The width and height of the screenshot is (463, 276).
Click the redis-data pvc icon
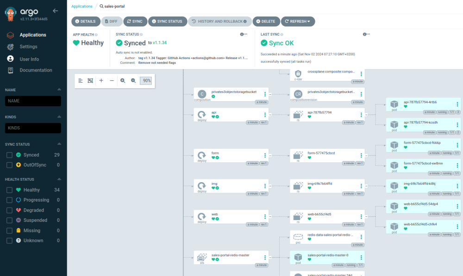(298, 237)
